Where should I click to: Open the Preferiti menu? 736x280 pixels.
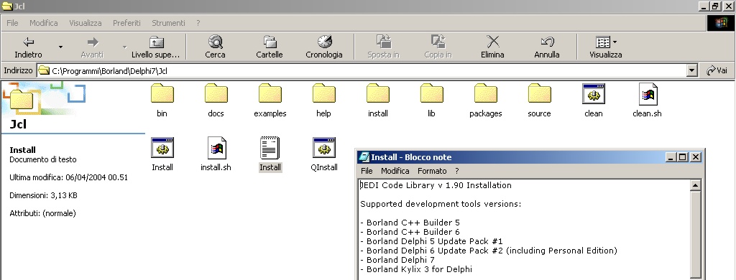(126, 23)
